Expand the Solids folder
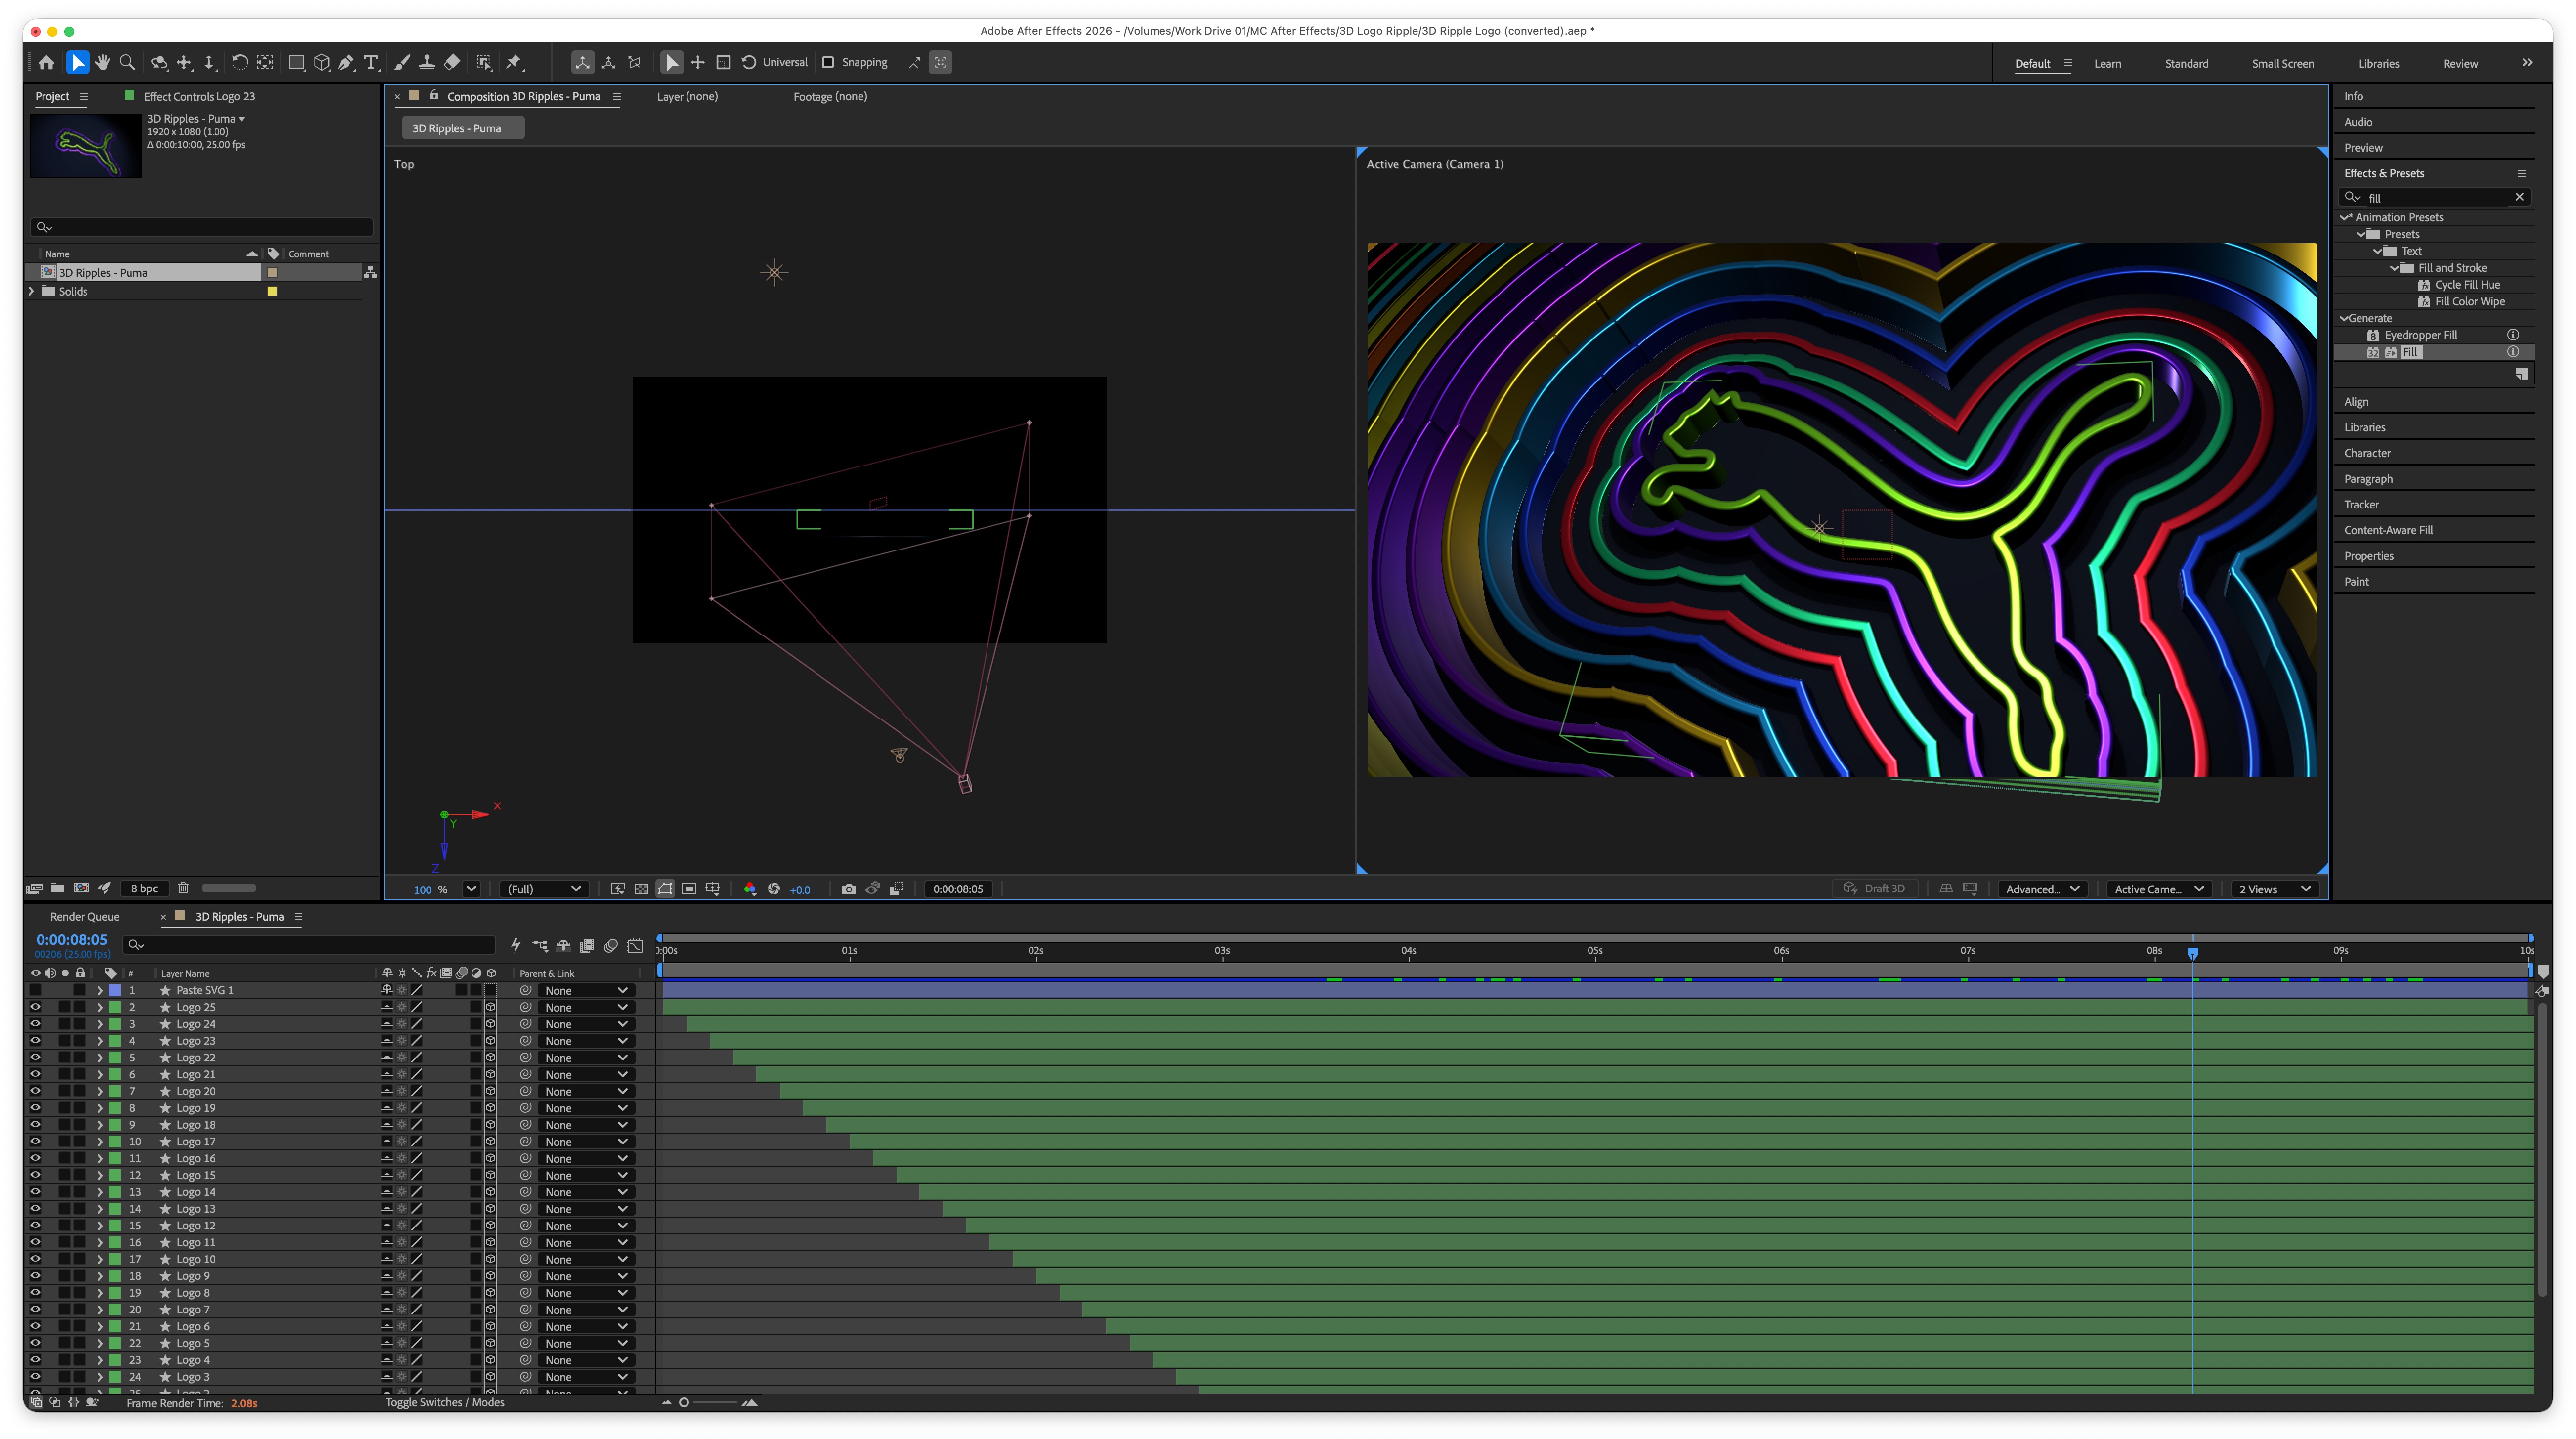The width and height of the screenshot is (2576, 1439). pyautogui.click(x=32, y=291)
